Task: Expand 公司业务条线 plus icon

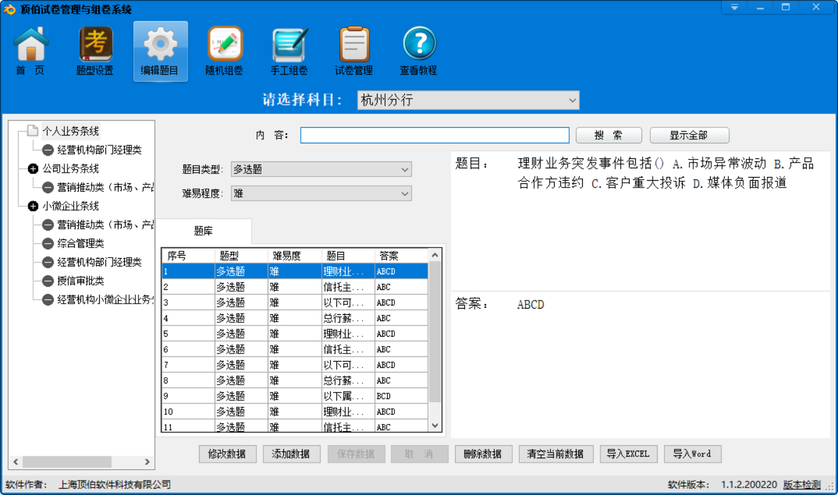Action: pos(33,169)
